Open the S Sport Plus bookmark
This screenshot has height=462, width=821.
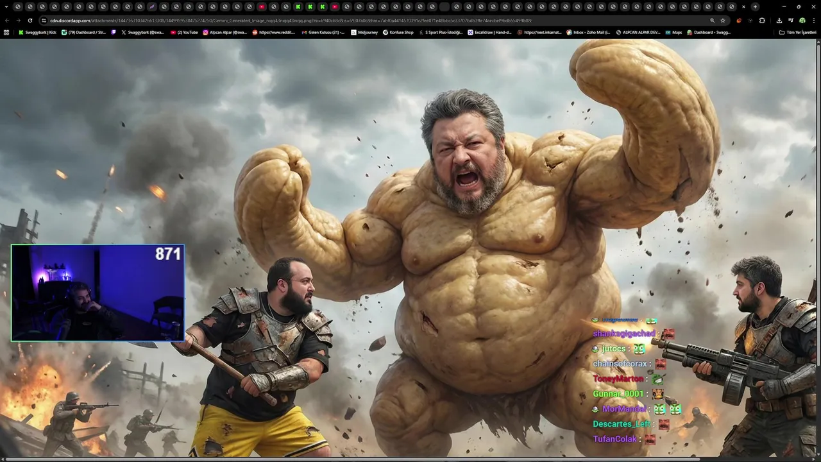(441, 32)
